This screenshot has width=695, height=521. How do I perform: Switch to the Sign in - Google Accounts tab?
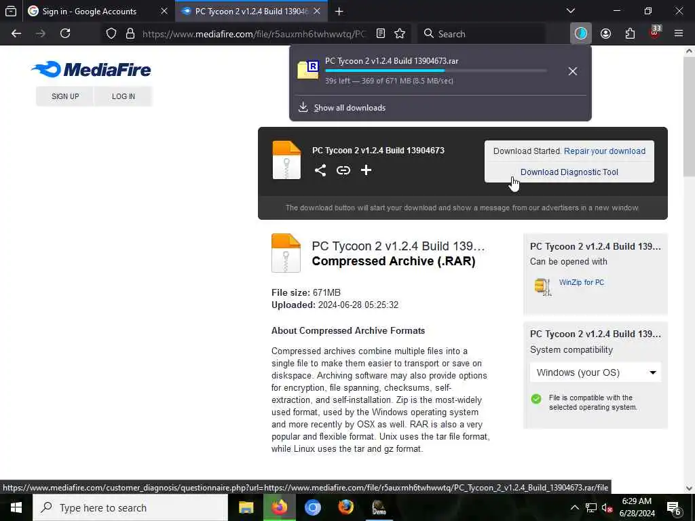pyautogui.click(x=90, y=12)
